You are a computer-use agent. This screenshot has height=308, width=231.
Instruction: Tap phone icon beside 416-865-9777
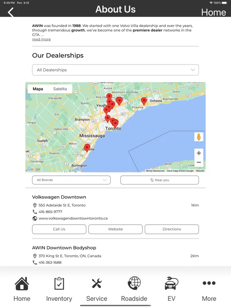pos(35,212)
